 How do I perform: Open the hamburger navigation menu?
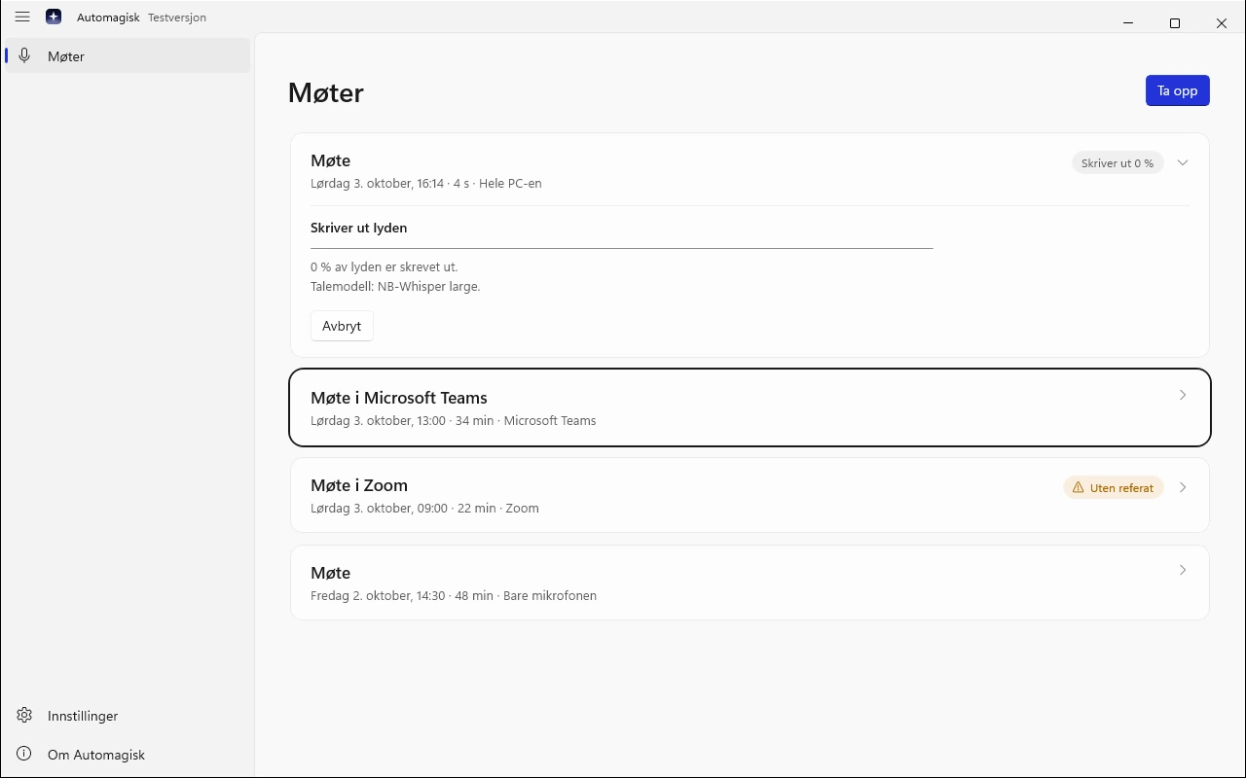point(22,18)
